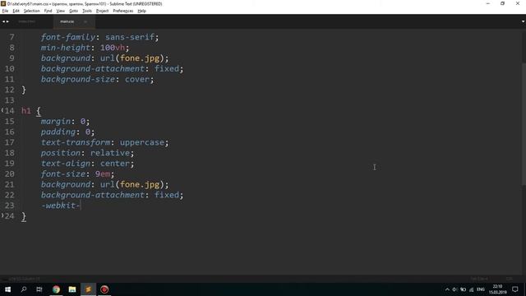Click "cover" value on line 11
526x296 pixels.
click(137, 79)
